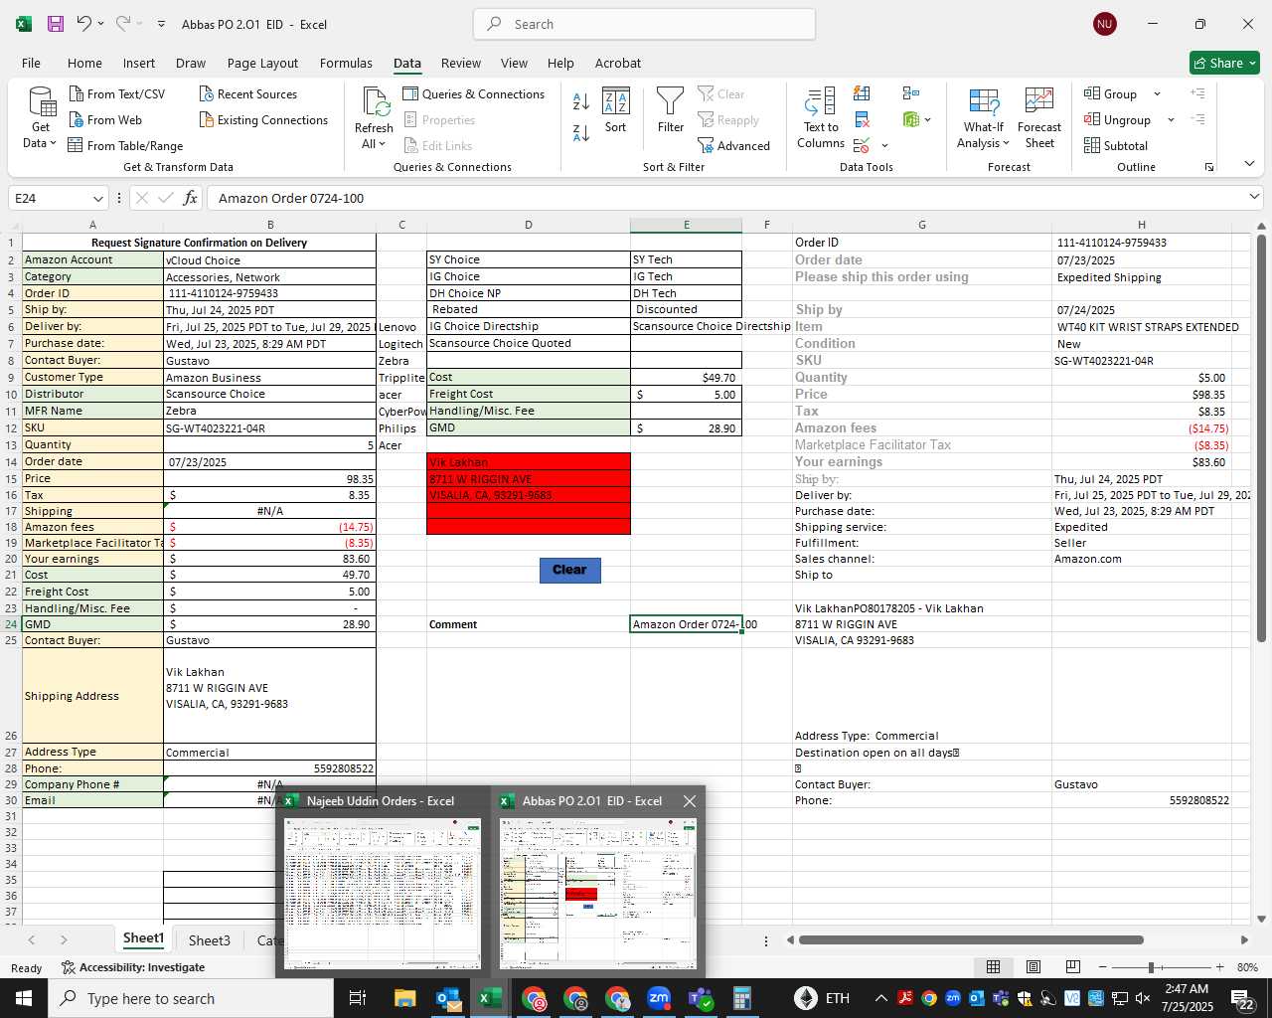Click the Search box in title bar

[x=644, y=24]
